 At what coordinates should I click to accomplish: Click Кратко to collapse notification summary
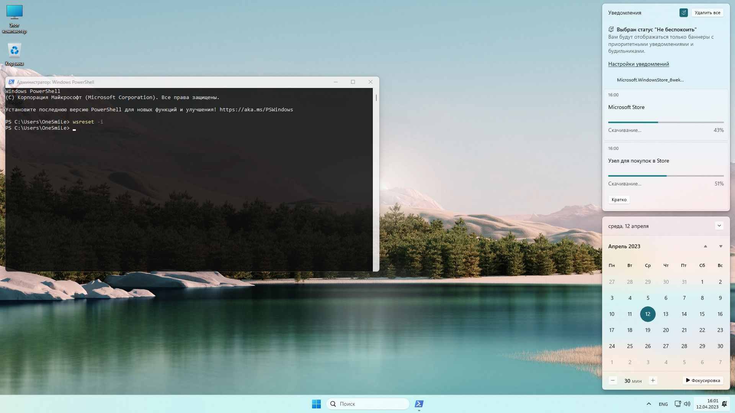[619, 200]
